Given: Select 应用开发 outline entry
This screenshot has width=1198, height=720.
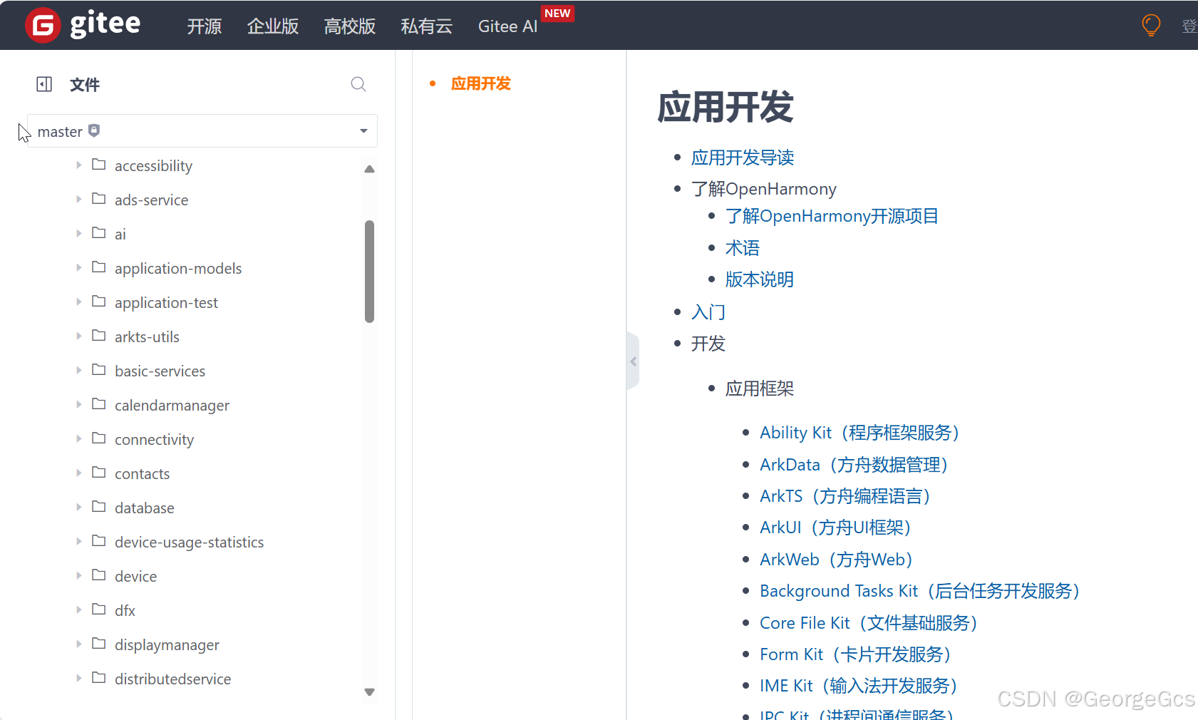Looking at the screenshot, I should pyautogui.click(x=481, y=83).
